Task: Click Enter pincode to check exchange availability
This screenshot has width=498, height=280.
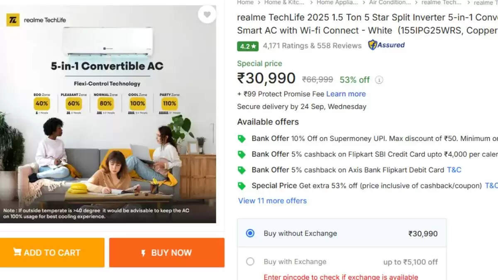Action: point(341,277)
